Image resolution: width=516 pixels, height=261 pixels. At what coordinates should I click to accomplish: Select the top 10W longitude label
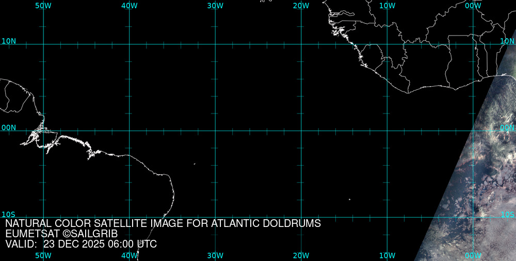tap(387, 6)
